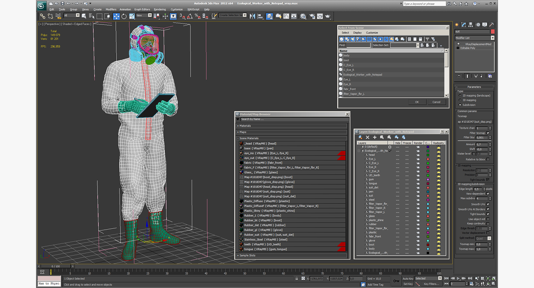Click the Auto Key button
Viewport: 534px width, 288px height.
(x=408, y=278)
